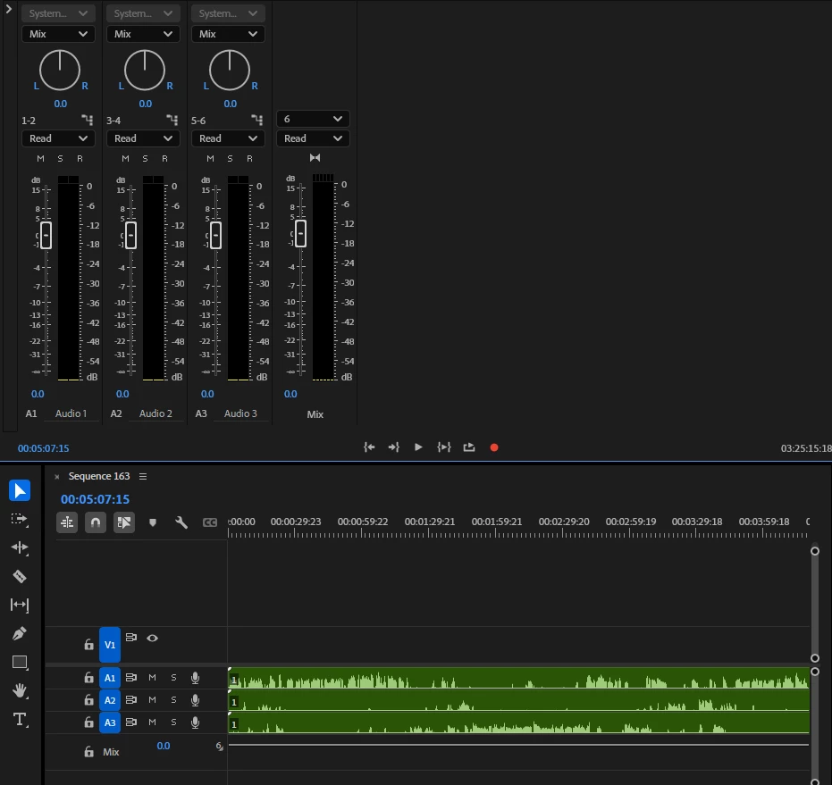Select the Slip tool

pyautogui.click(x=20, y=605)
